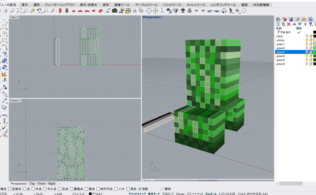Move layer down with blue down triangle
316x195 pixels.
click(x=300, y=24)
